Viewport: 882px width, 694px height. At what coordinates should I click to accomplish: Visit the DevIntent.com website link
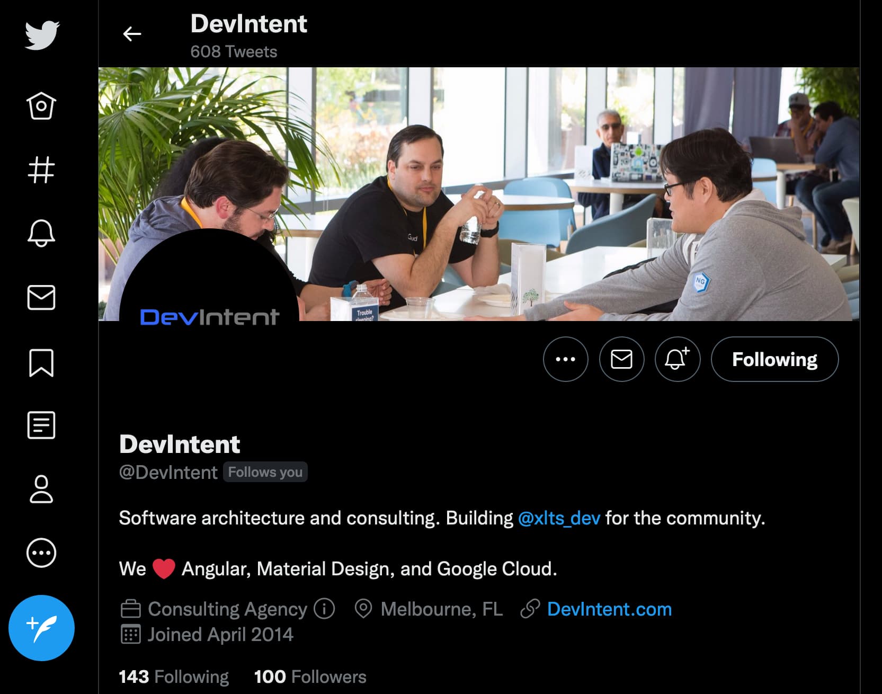pyautogui.click(x=609, y=609)
